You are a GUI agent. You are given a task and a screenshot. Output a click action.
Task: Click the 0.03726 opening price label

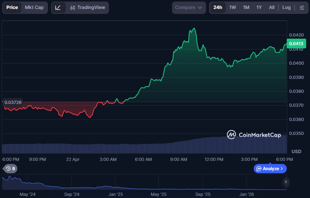tap(13, 102)
